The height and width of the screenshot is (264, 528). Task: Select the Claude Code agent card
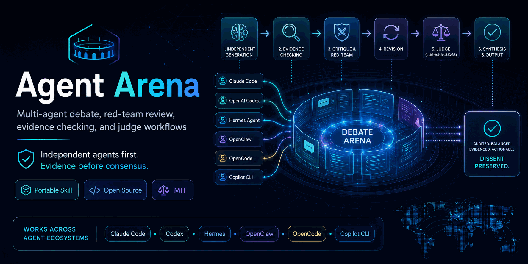(239, 81)
